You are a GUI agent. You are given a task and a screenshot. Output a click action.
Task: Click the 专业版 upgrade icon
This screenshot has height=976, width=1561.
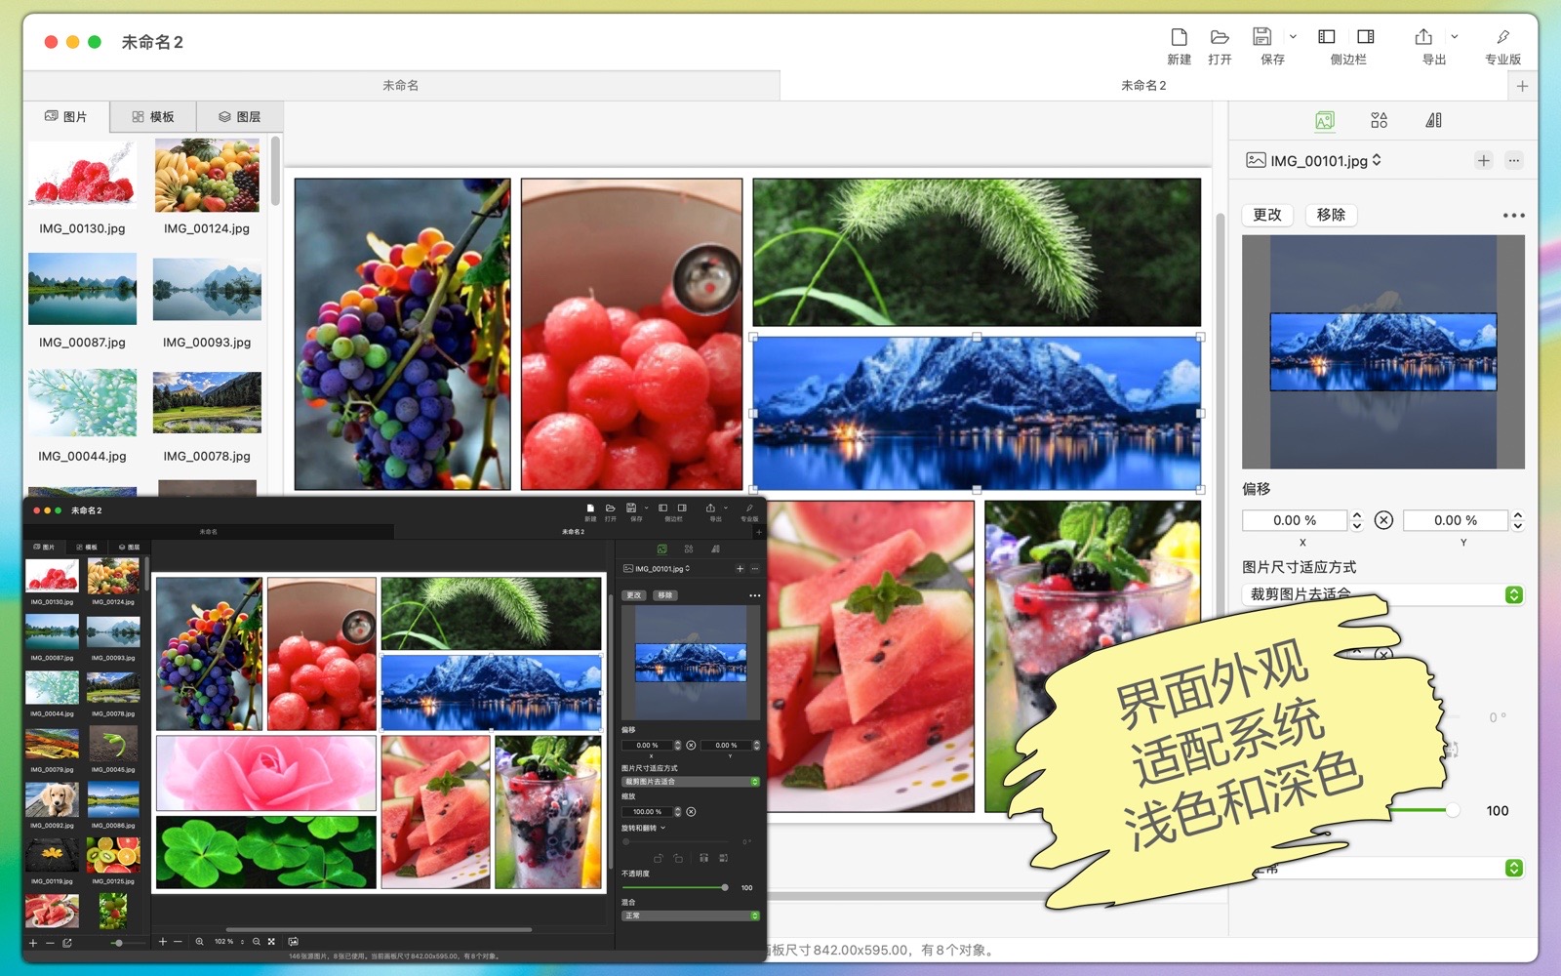[1502, 38]
